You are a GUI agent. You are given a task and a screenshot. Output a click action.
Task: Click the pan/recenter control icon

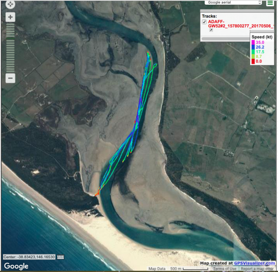pos(10,5)
